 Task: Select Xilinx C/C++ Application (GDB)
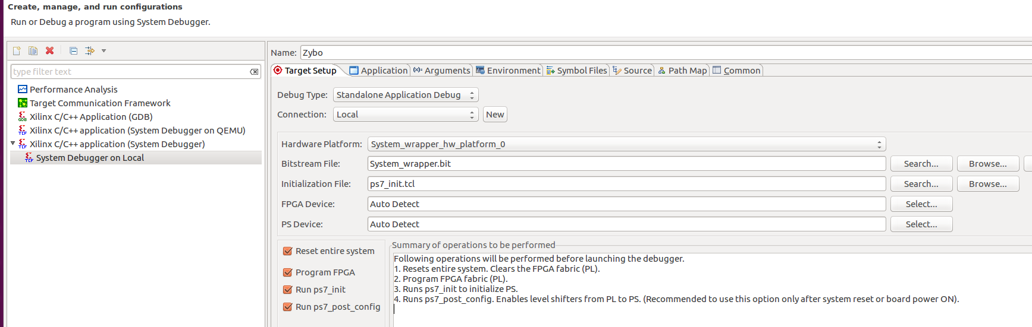pos(91,117)
